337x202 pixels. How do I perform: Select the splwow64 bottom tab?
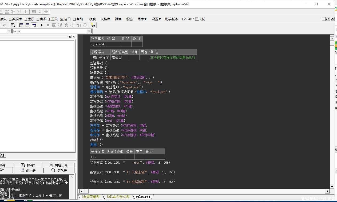click(x=143, y=197)
